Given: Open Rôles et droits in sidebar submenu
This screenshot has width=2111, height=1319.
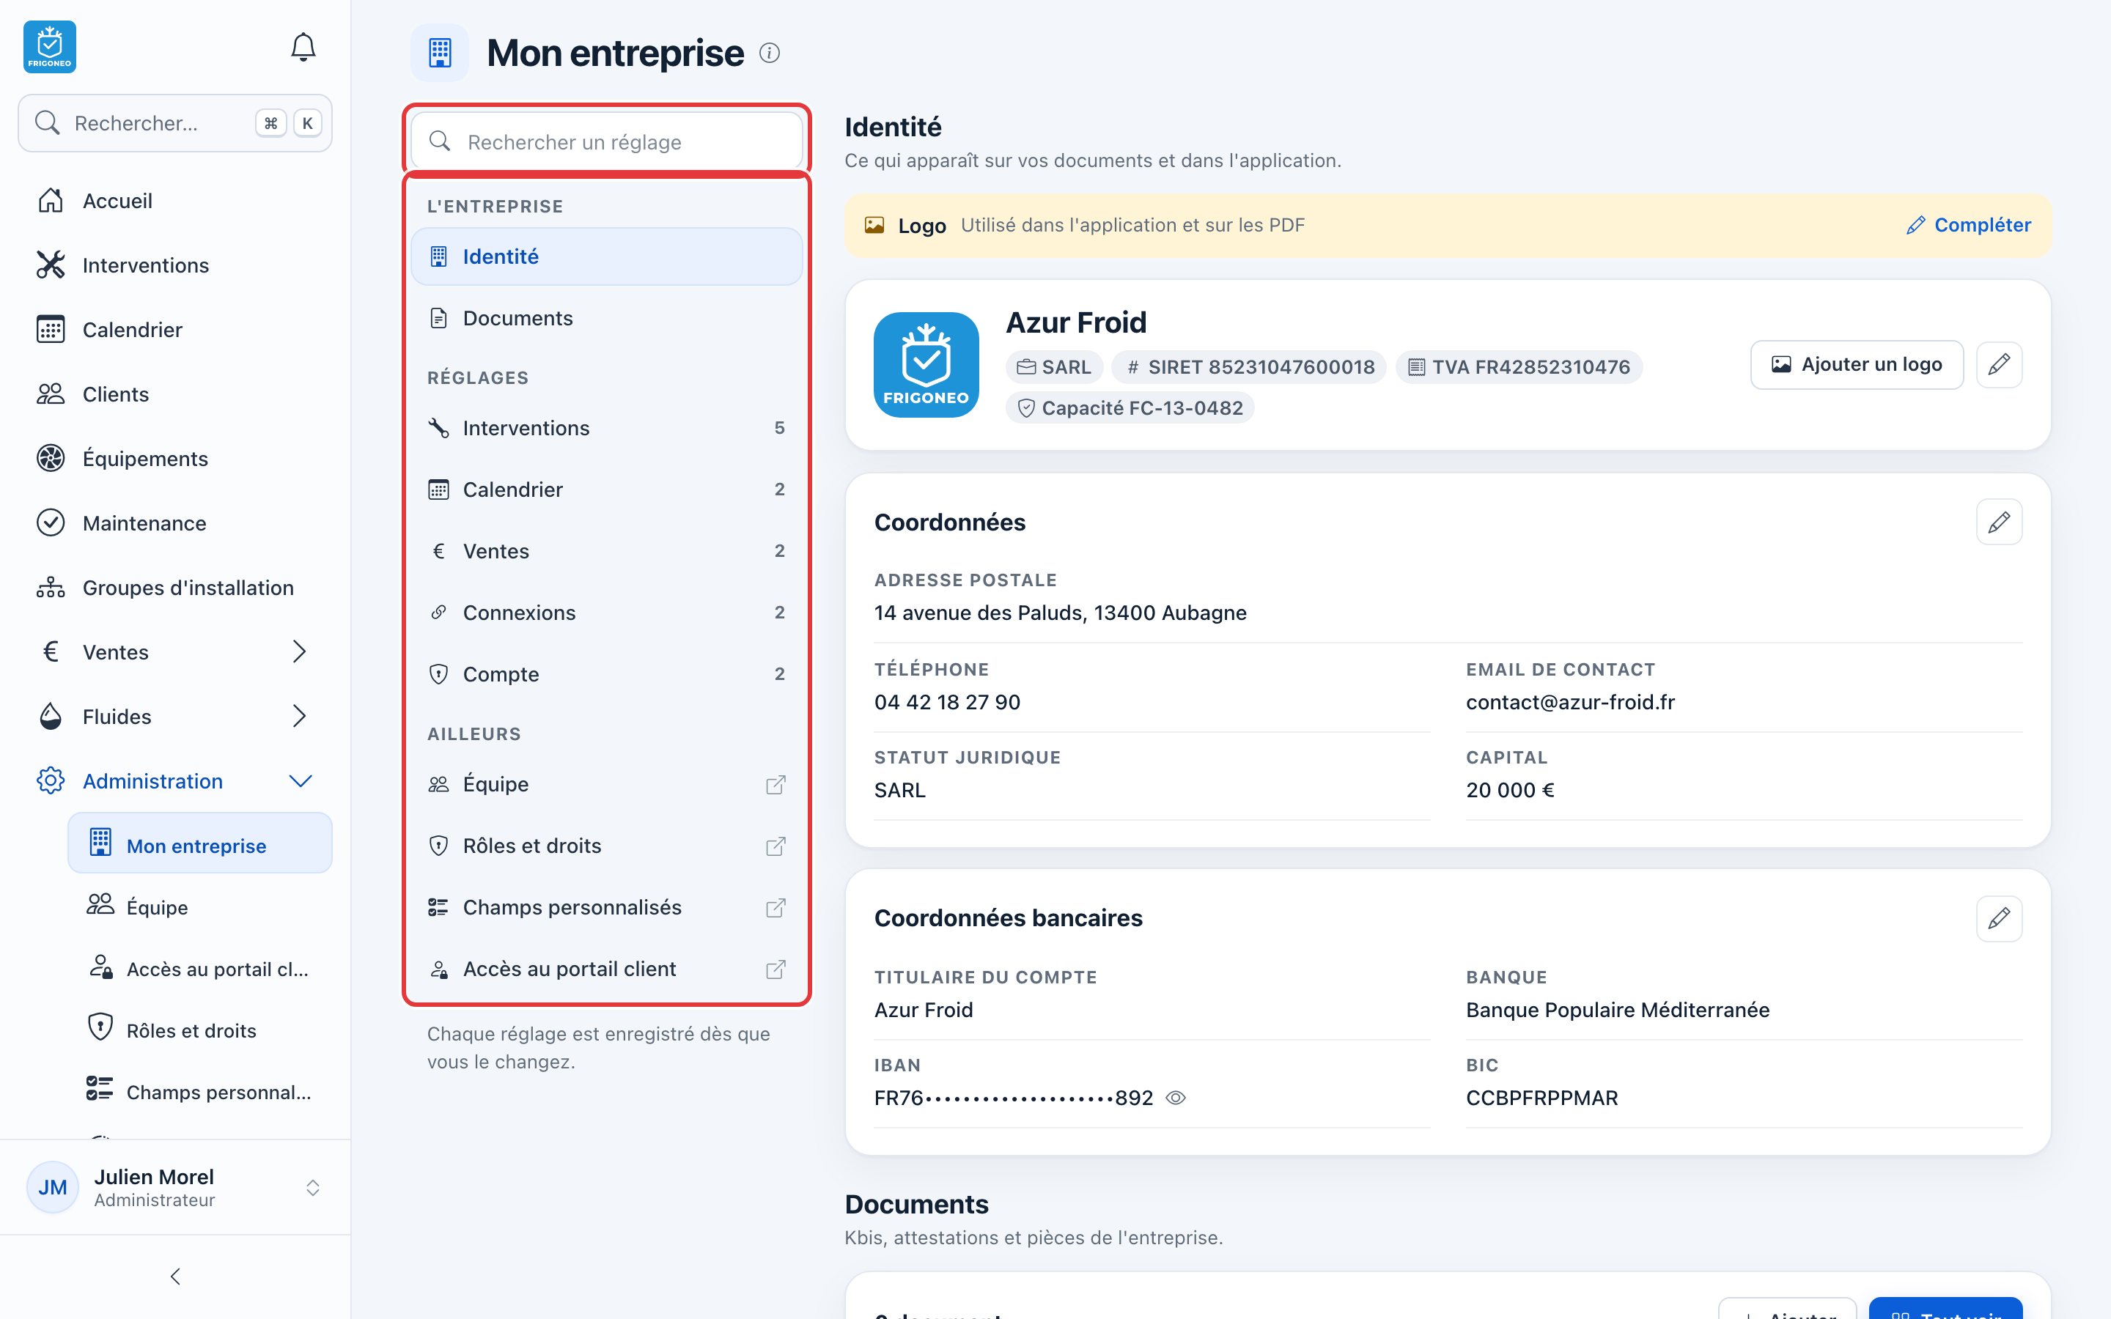Looking at the screenshot, I should [x=200, y=1030].
